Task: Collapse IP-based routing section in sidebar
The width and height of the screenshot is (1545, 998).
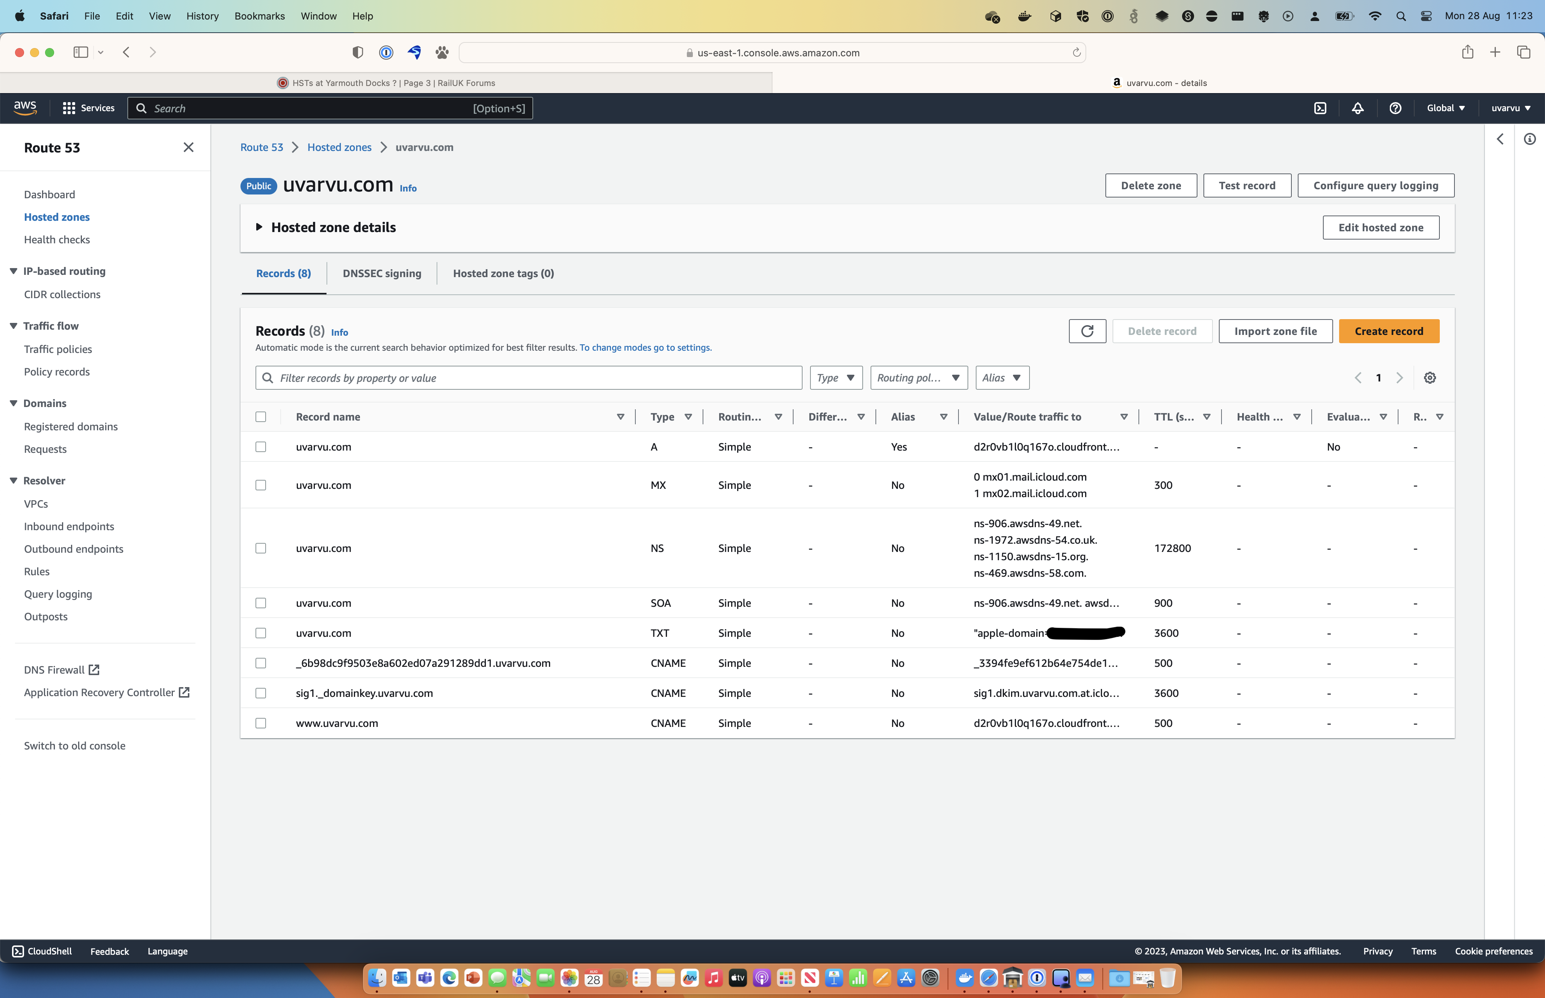Action: click(13, 271)
